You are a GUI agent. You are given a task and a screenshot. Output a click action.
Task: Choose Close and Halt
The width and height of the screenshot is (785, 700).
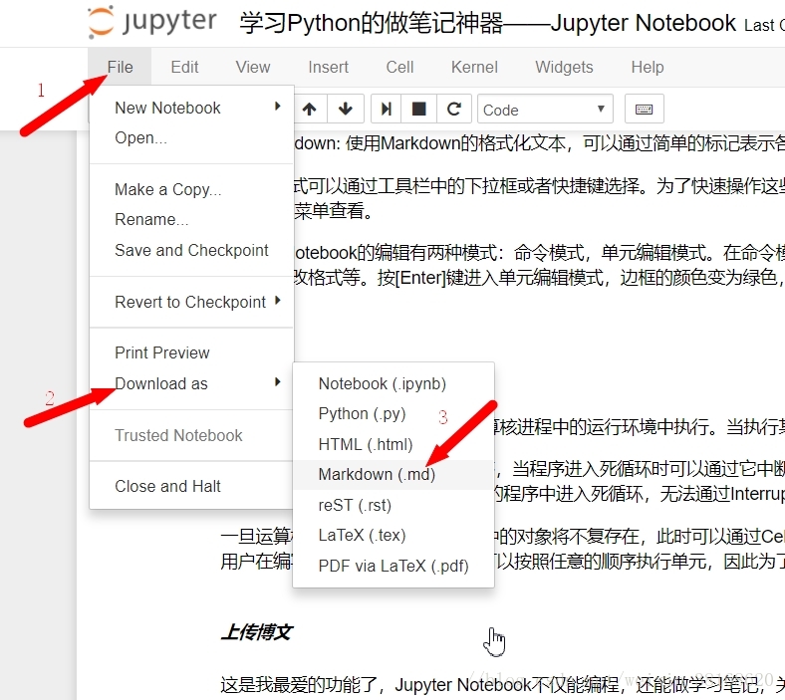191,486
